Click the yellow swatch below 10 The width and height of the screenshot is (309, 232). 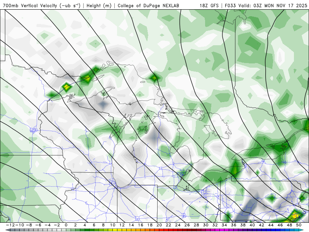tap(115, 230)
